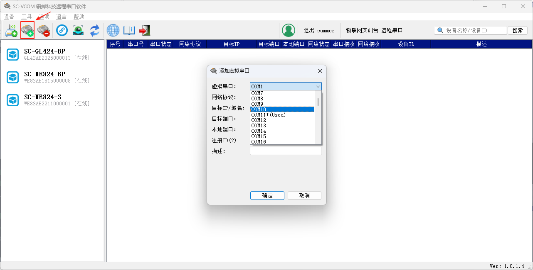Click the green user avatar icon
The height and width of the screenshot is (270, 533).
pyautogui.click(x=288, y=30)
